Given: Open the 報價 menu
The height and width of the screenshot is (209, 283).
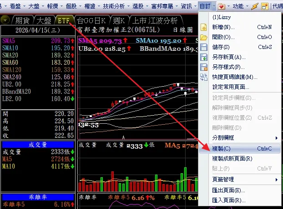Looking at the screenshot, I should (x=52, y=6).
